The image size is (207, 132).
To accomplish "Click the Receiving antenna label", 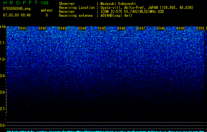I will [x=76, y=16].
